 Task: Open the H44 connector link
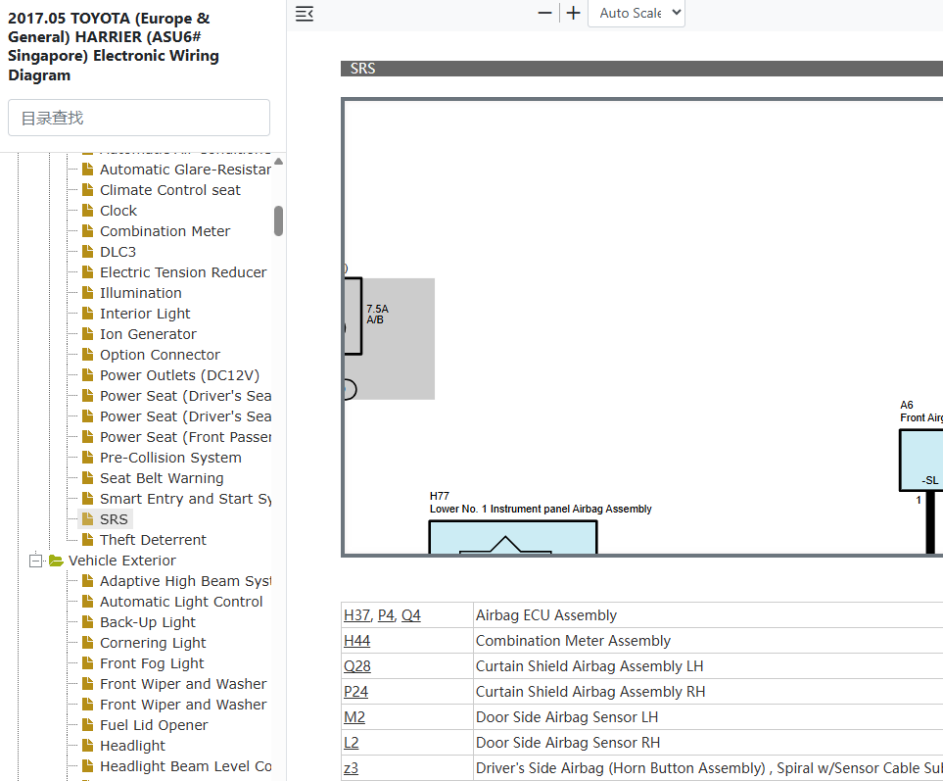pos(357,641)
